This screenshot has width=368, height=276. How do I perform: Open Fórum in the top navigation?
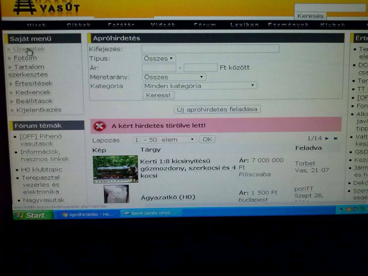(205, 25)
